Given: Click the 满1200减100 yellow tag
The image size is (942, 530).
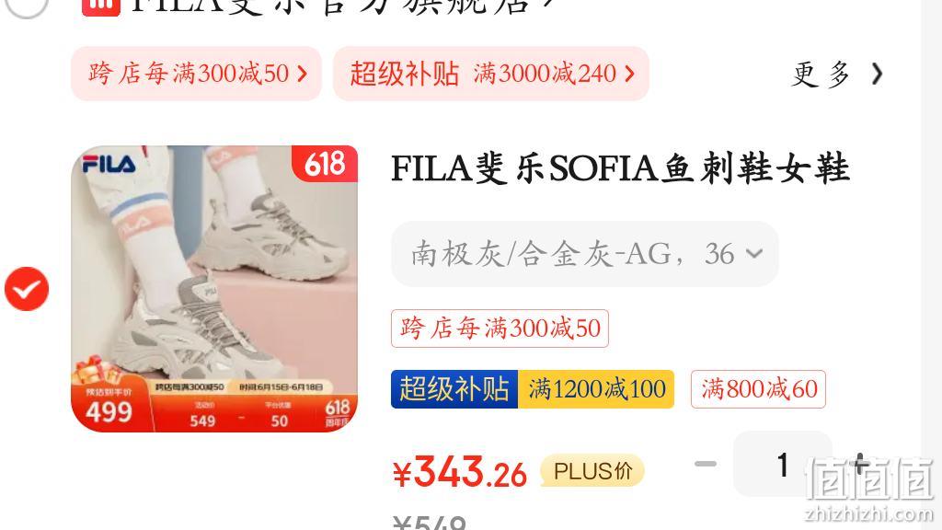Looking at the screenshot, I should point(596,389).
